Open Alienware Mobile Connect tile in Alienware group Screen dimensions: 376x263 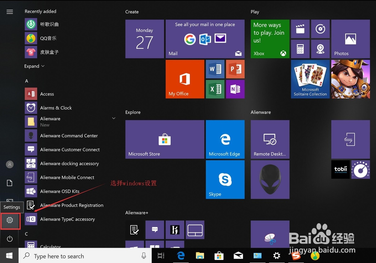(x=350, y=139)
